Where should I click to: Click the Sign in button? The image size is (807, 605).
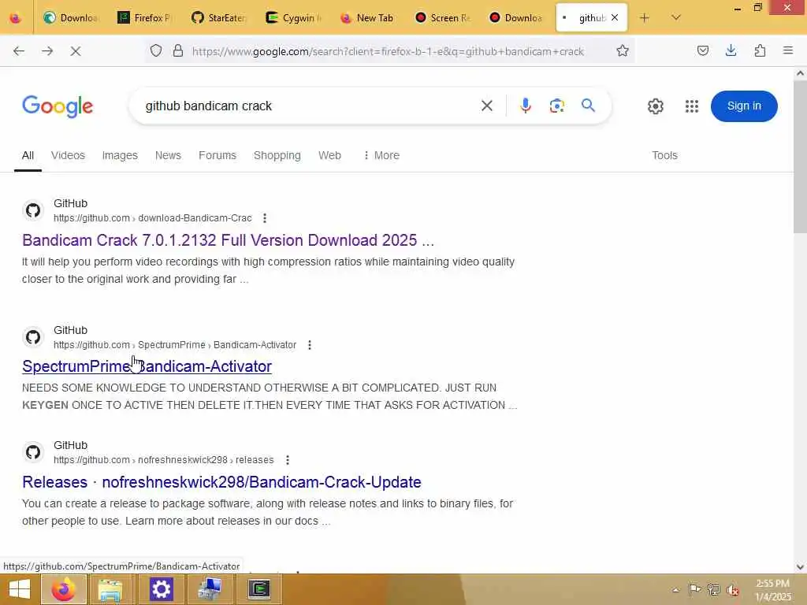pyautogui.click(x=744, y=106)
